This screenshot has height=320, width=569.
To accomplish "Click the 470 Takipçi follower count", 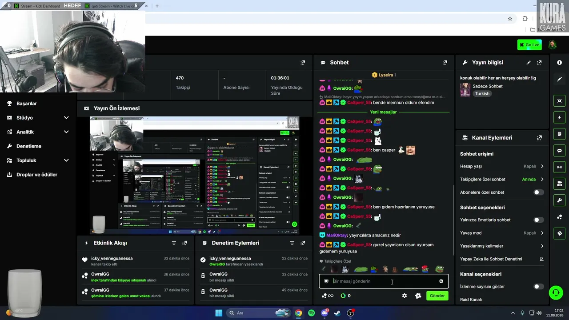I will pyautogui.click(x=180, y=78).
